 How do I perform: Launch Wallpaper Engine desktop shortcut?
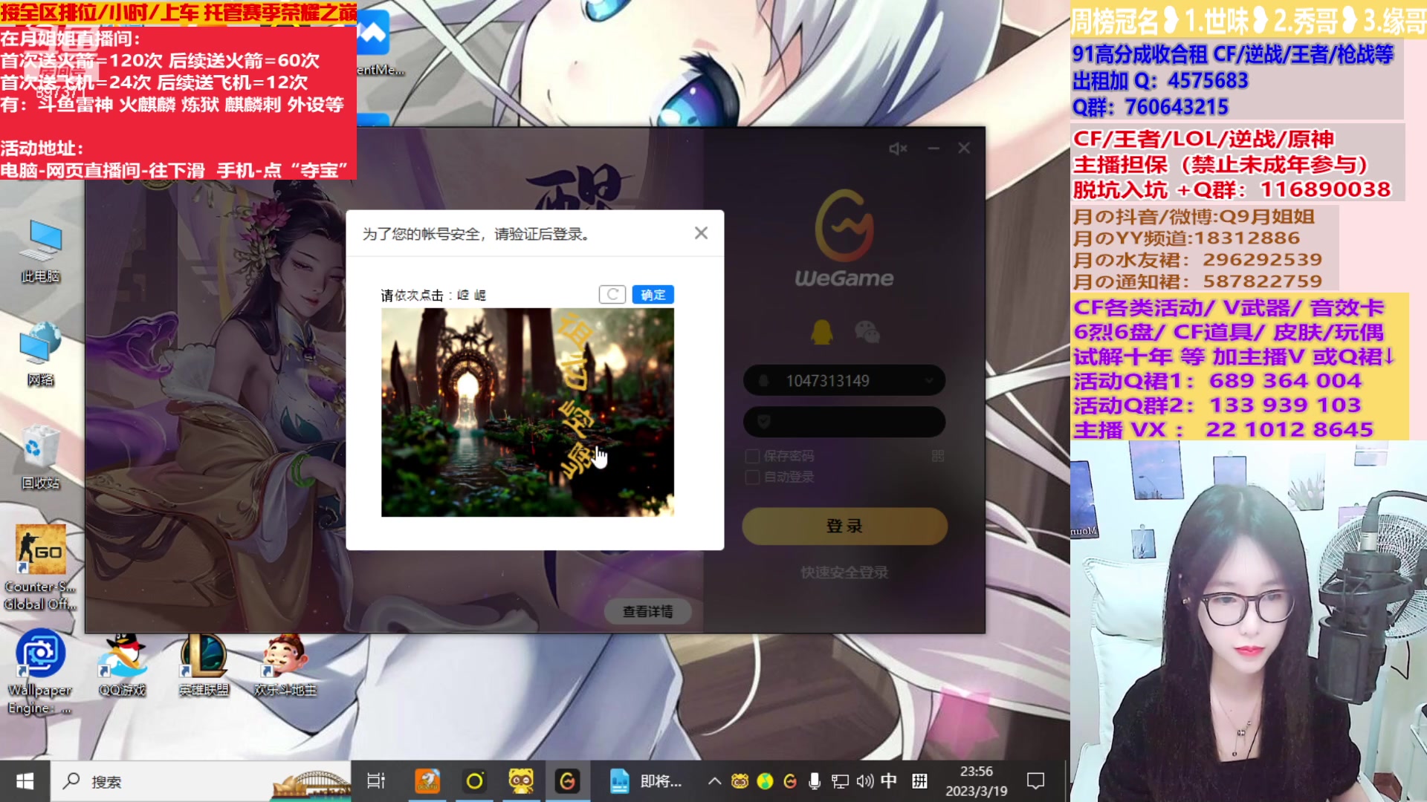[x=41, y=672]
